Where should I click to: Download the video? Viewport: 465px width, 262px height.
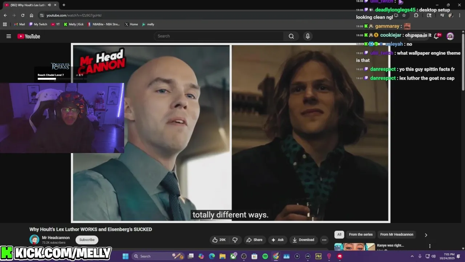pyautogui.click(x=304, y=240)
